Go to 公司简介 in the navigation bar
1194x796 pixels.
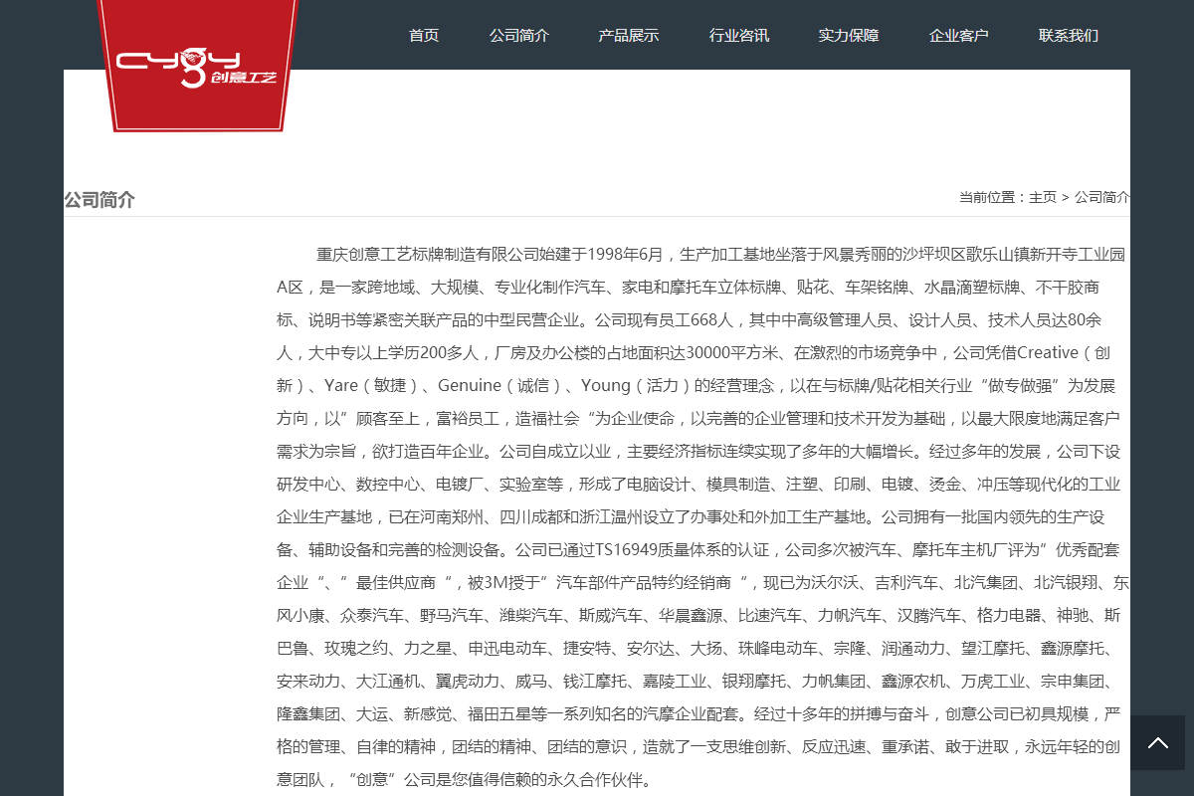[519, 36]
